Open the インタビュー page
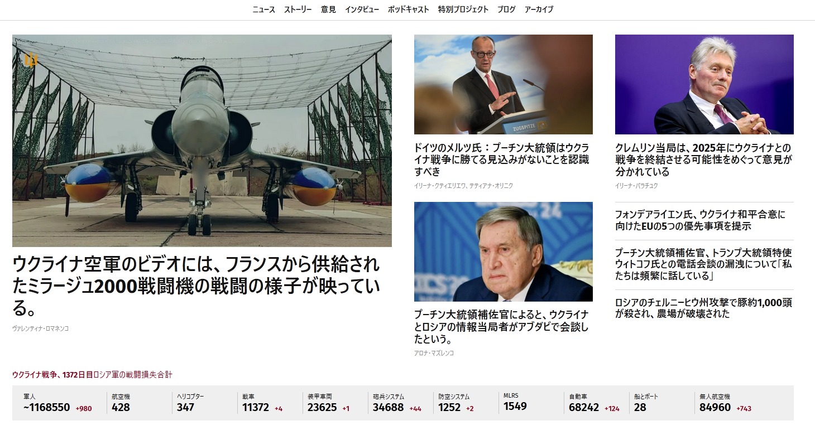This screenshot has width=815, height=430. pos(362,9)
